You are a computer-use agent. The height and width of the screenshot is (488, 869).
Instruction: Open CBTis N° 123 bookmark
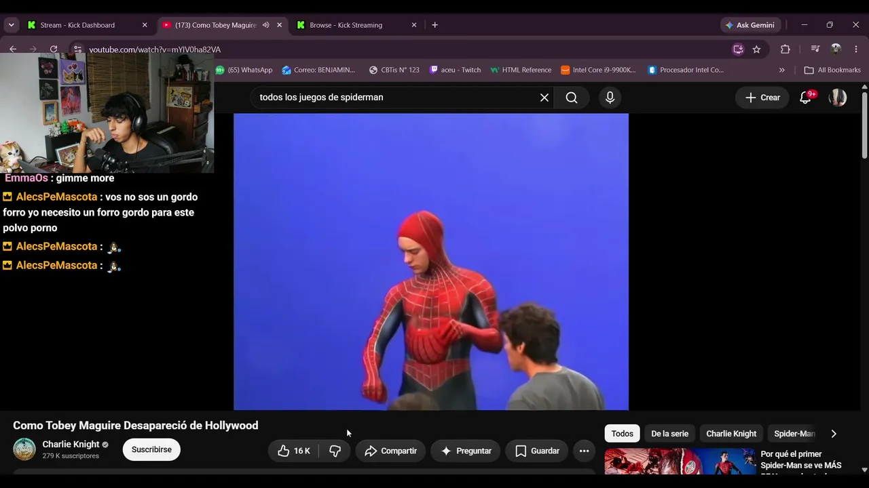tap(394, 70)
